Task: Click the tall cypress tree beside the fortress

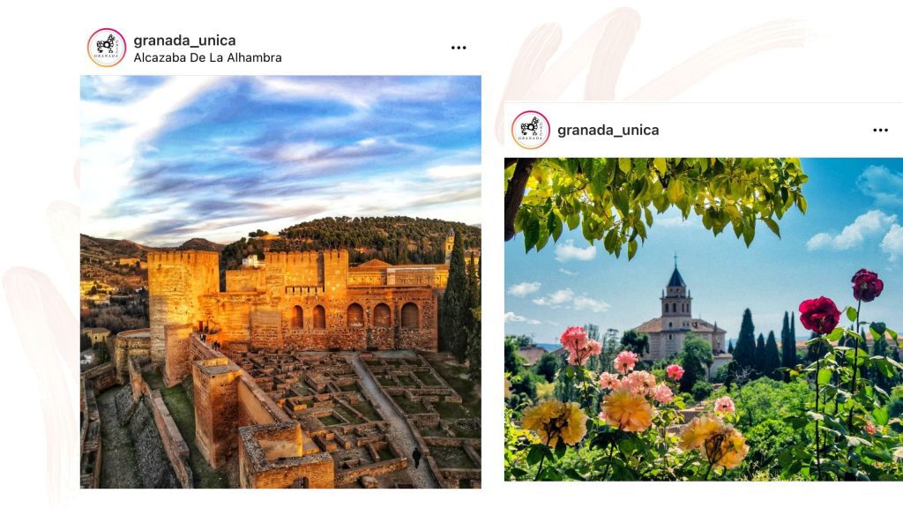Action: (457, 300)
